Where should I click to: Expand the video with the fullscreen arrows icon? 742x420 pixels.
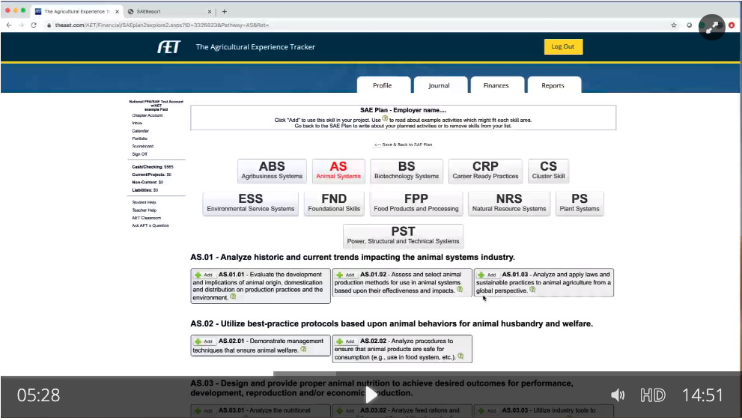pos(714,26)
